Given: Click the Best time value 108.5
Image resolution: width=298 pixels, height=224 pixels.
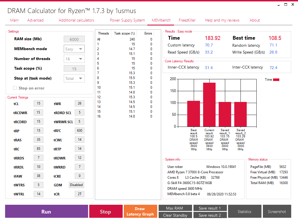Looking at the screenshot, I should (x=275, y=38).
